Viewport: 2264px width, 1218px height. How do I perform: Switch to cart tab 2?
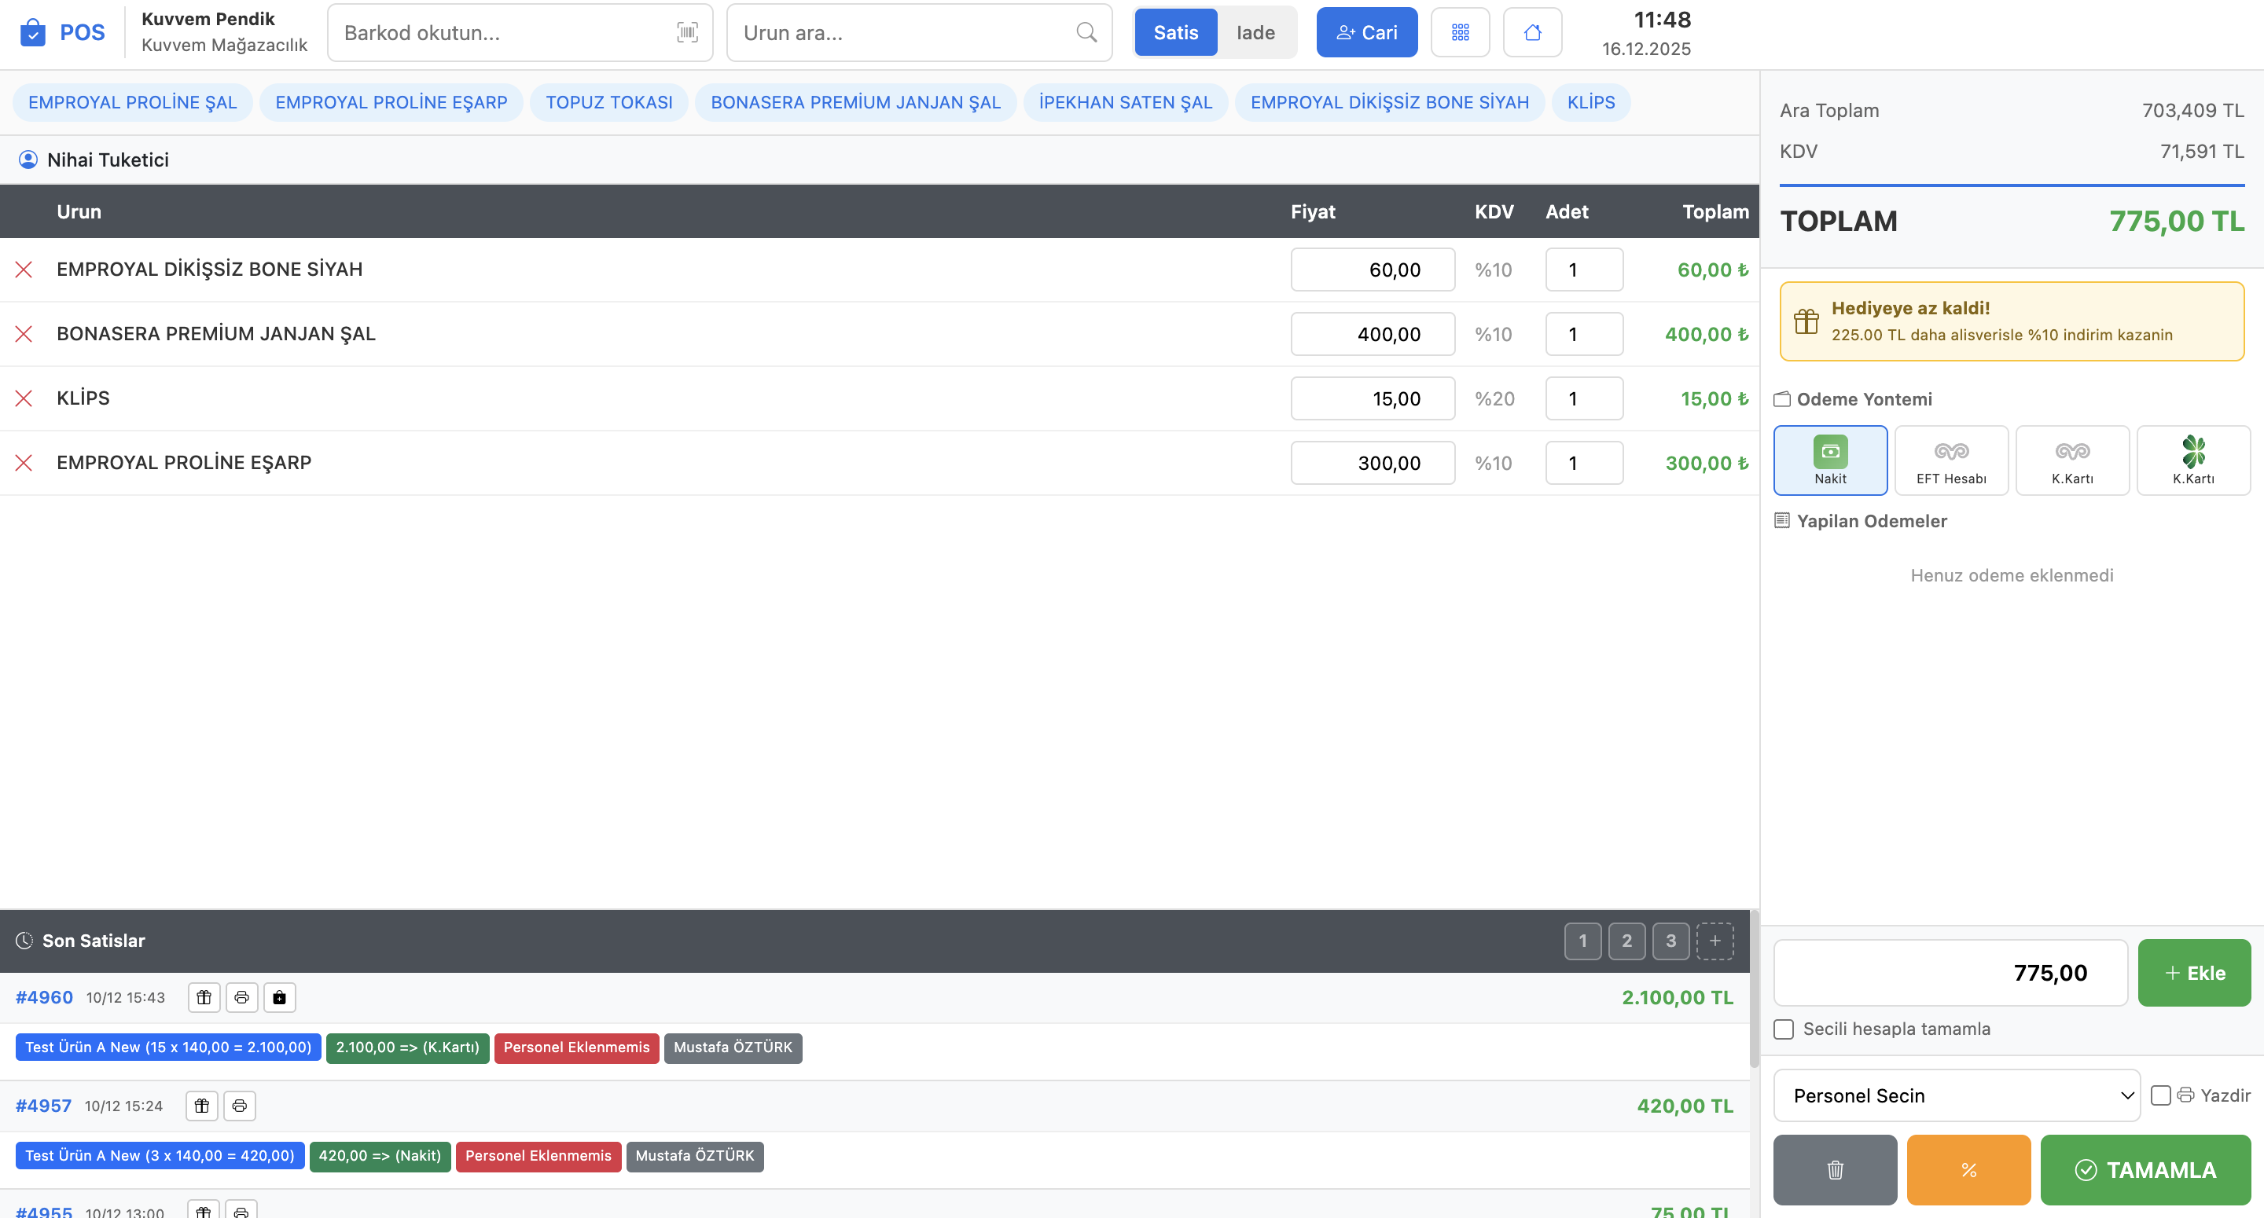point(1626,941)
